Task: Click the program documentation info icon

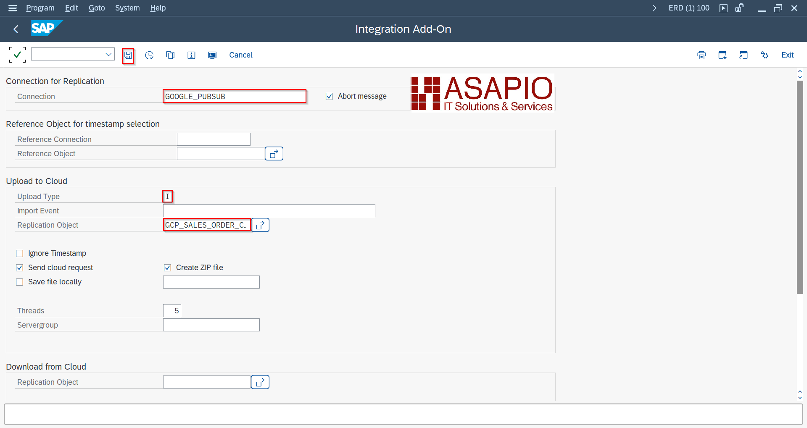Action: coord(191,55)
